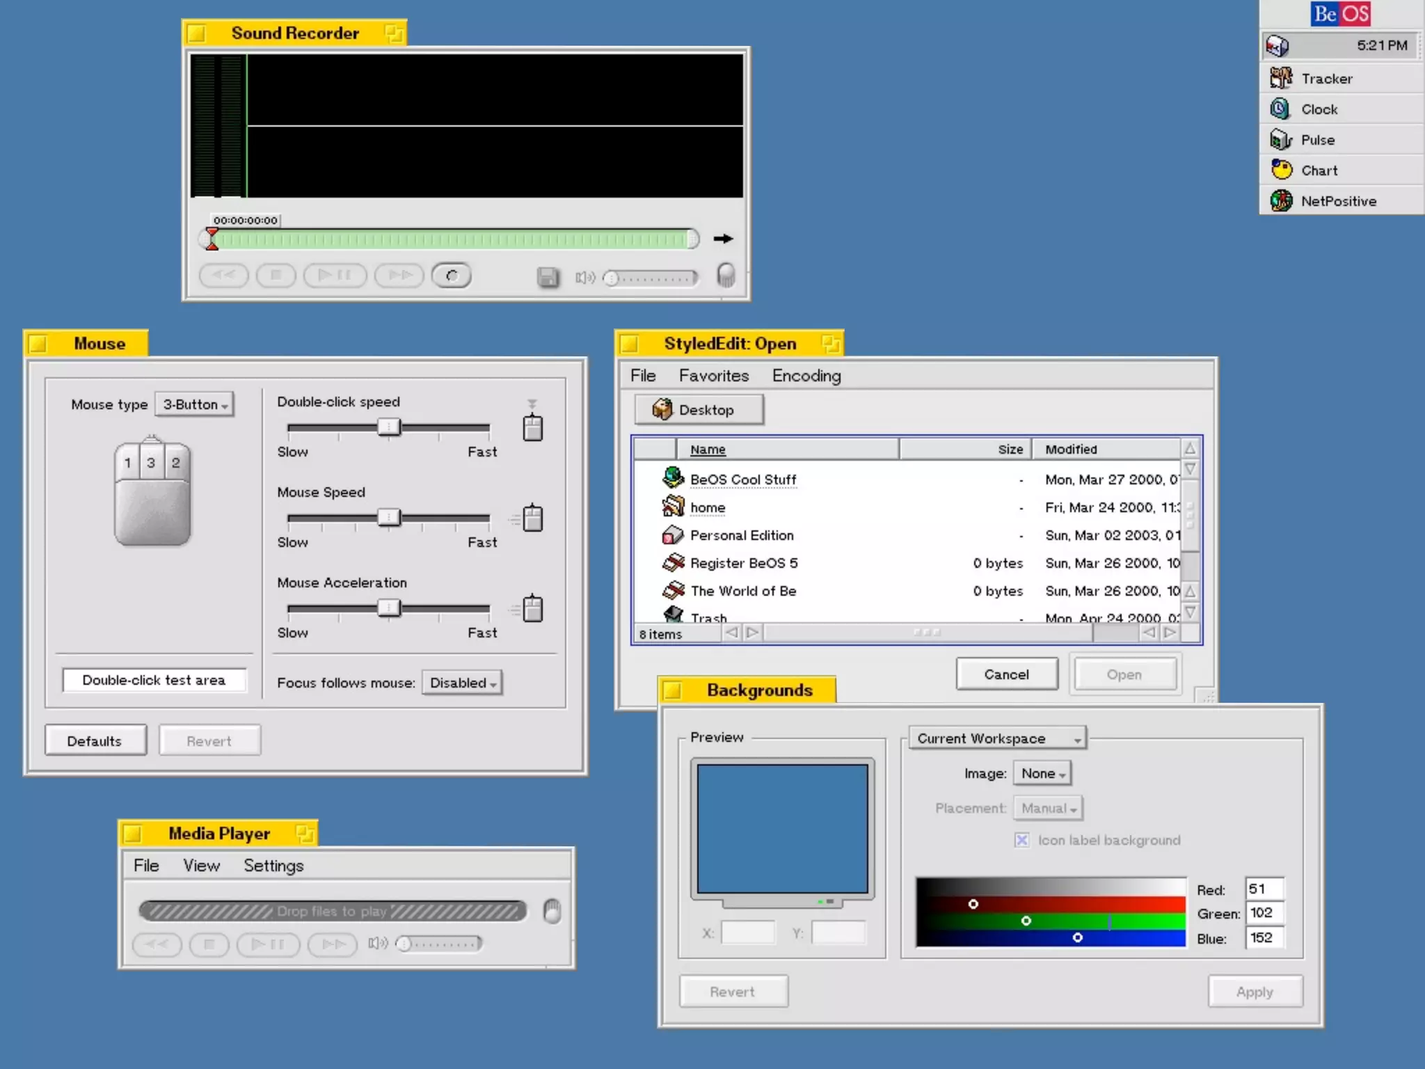The height and width of the screenshot is (1069, 1425).
Task: Click the save disk icon in Sound Recorder
Action: click(x=548, y=277)
